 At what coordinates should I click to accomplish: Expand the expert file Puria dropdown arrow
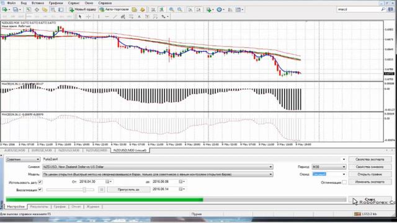pyautogui.click(x=344, y=159)
